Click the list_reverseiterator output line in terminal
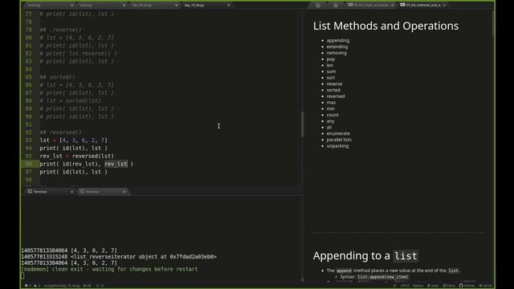Viewport: 514px width, 289px height. (x=119, y=257)
